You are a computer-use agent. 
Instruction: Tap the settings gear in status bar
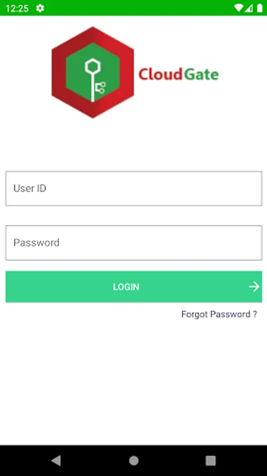coord(40,8)
